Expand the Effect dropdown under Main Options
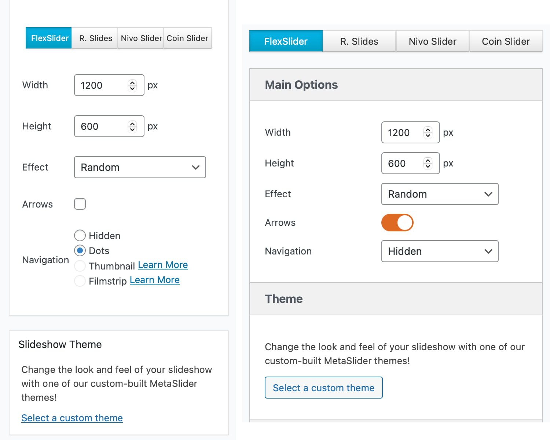 tap(440, 194)
